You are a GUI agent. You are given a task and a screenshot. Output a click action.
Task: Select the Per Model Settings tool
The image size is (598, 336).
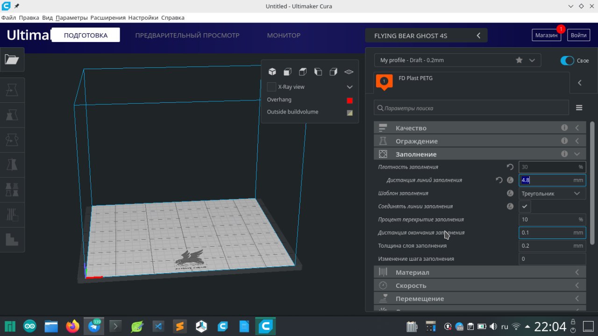[x=12, y=189]
